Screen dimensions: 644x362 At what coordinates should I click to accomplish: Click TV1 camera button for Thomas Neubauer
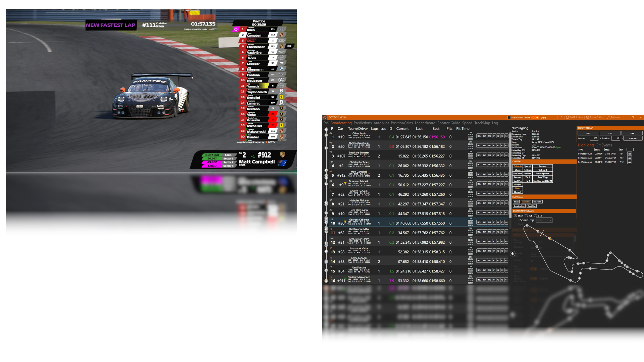pos(484,146)
